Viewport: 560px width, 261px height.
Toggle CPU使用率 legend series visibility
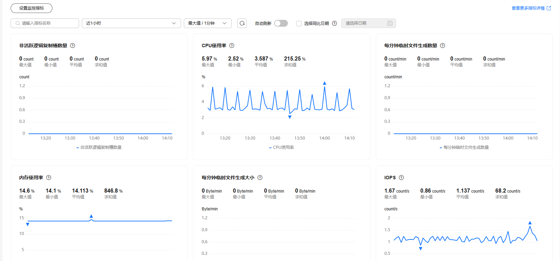(x=282, y=147)
